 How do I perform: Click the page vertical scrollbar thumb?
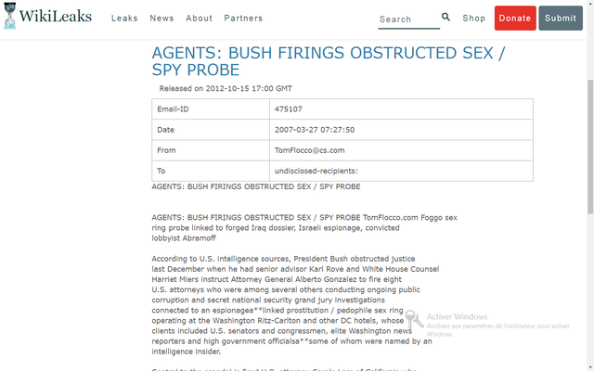tap(590, 147)
